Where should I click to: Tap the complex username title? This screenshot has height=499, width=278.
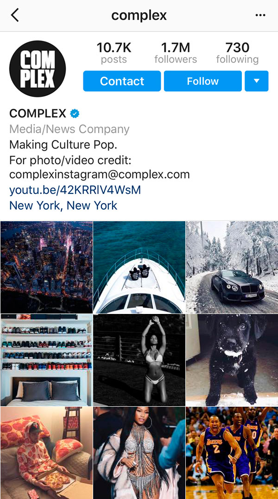click(139, 15)
